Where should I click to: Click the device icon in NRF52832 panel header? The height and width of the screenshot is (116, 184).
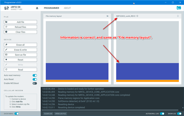pyautogui.click(x=178, y=16)
